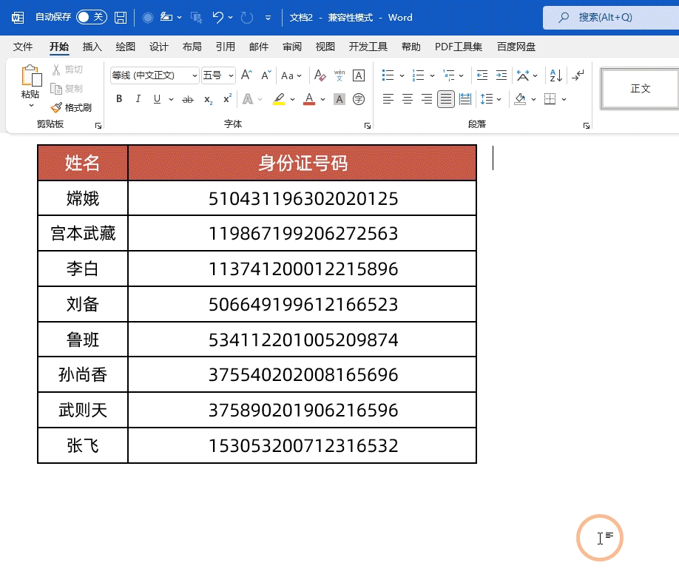Click the Increase Indent button
Screen dimensions: 679x577
click(501, 75)
